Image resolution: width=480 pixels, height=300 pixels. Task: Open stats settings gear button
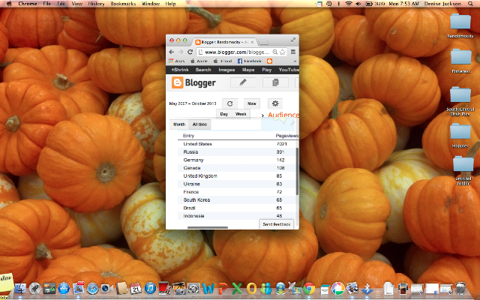point(275,103)
